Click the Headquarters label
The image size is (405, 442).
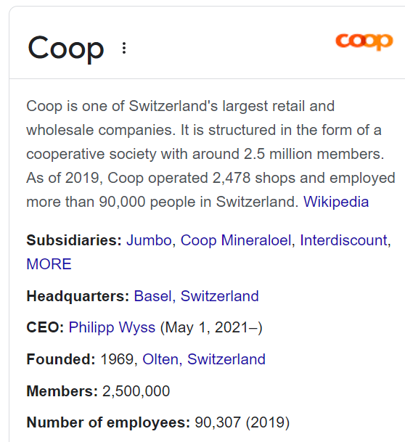pyautogui.click(x=78, y=296)
